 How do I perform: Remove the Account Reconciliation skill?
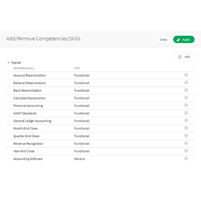tap(186, 75)
